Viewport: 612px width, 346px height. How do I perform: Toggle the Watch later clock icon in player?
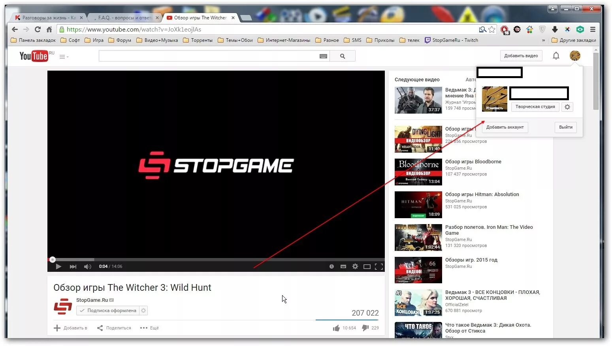[x=331, y=267]
